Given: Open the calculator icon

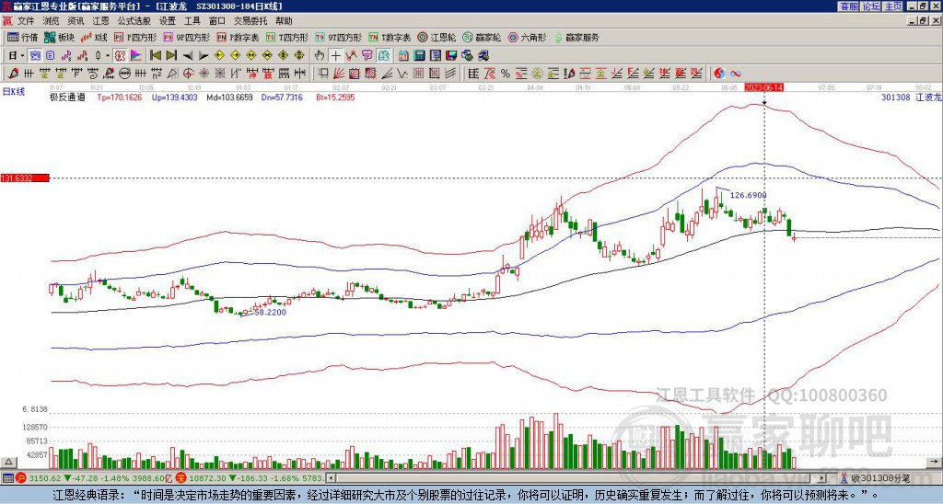Looking at the screenshot, I should pyautogui.click(x=419, y=56).
